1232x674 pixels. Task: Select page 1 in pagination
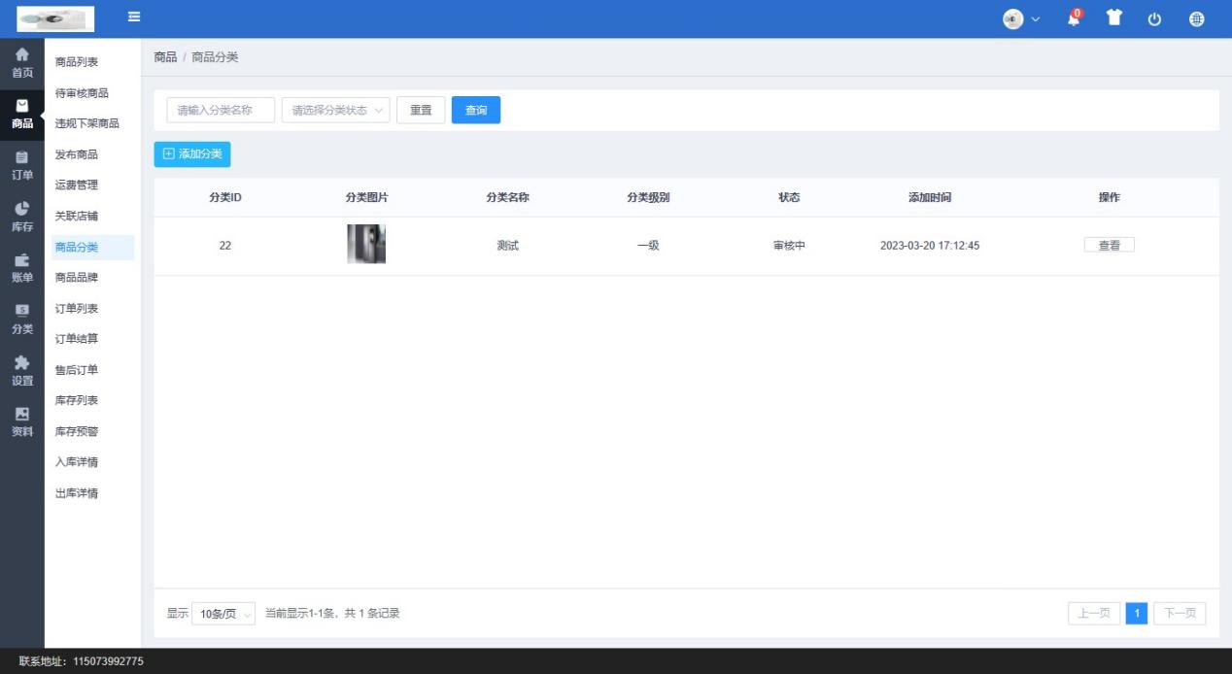pos(1137,614)
